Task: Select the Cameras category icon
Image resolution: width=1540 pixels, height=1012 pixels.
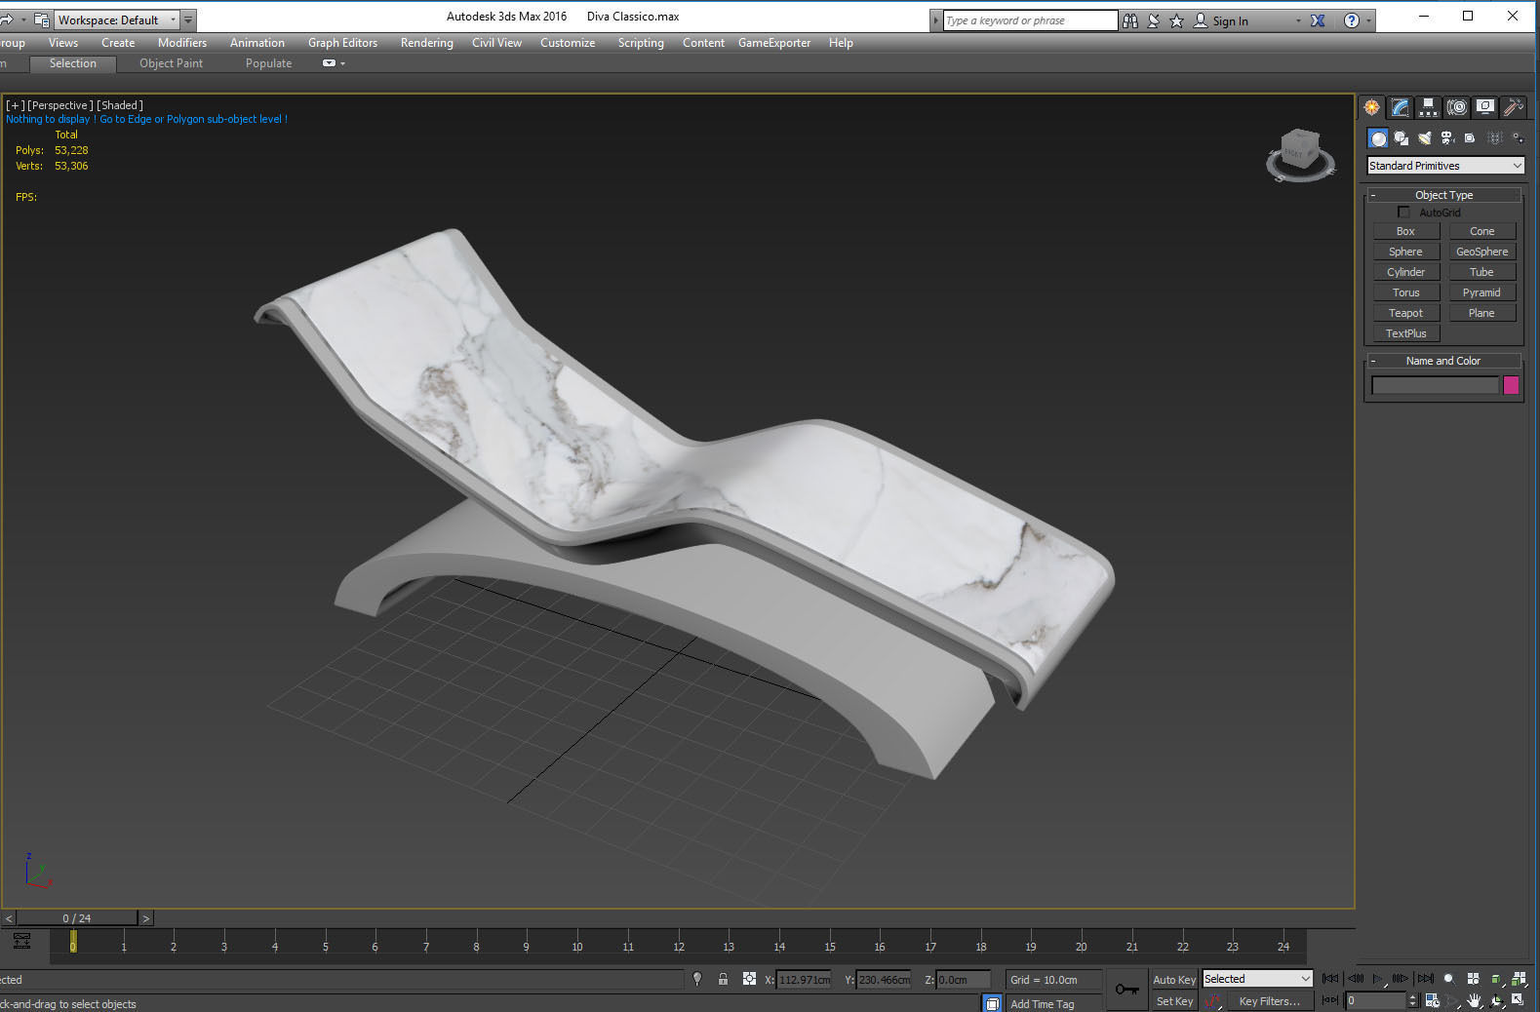Action: (1447, 138)
